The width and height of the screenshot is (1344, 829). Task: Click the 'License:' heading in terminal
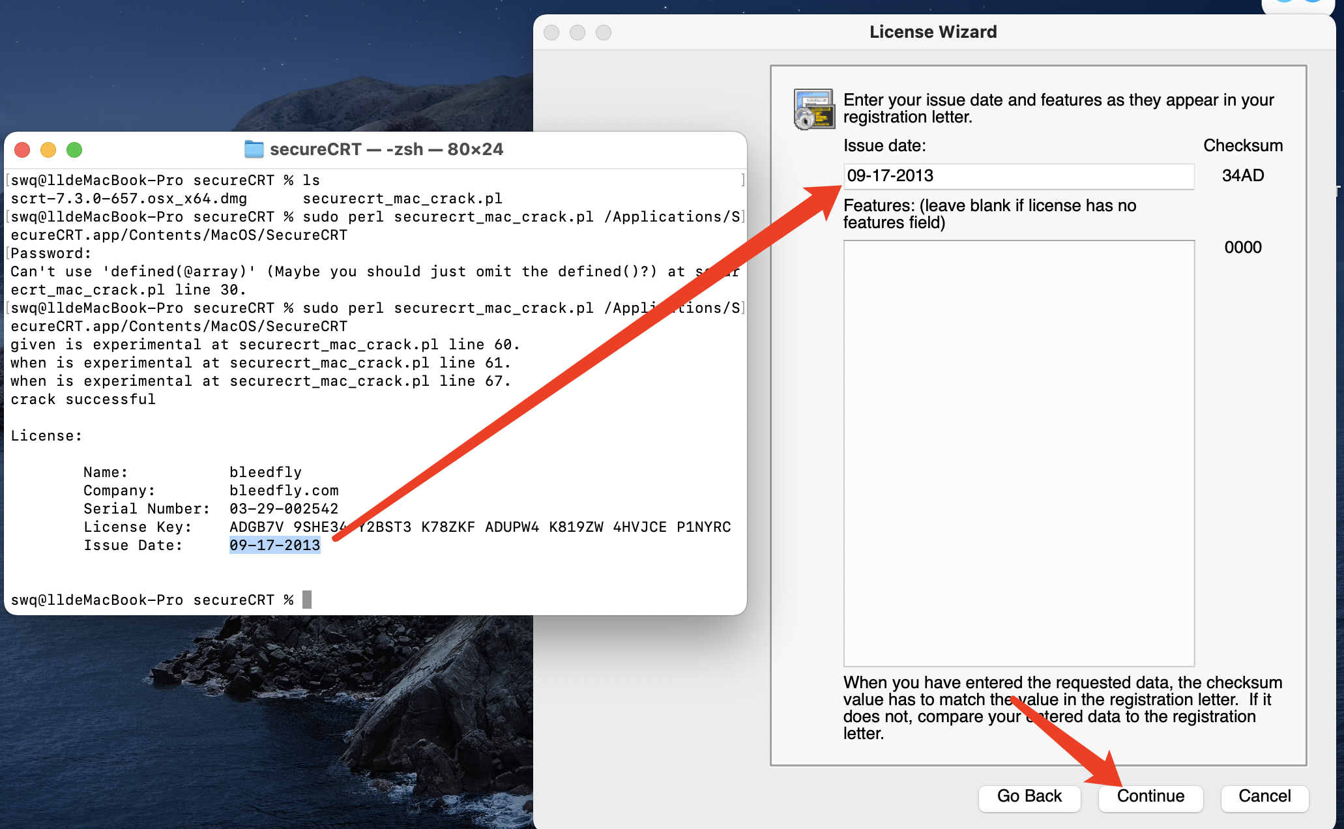click(46, 436)
